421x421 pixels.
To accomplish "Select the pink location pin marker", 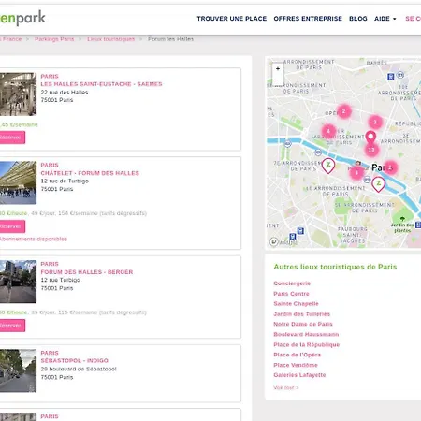I will coord(370,138).
